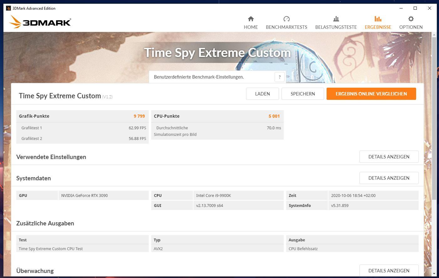This screenshot has width=439, height=278.
Task: Click the 3DMark logo
Action: tap(40, 22)
